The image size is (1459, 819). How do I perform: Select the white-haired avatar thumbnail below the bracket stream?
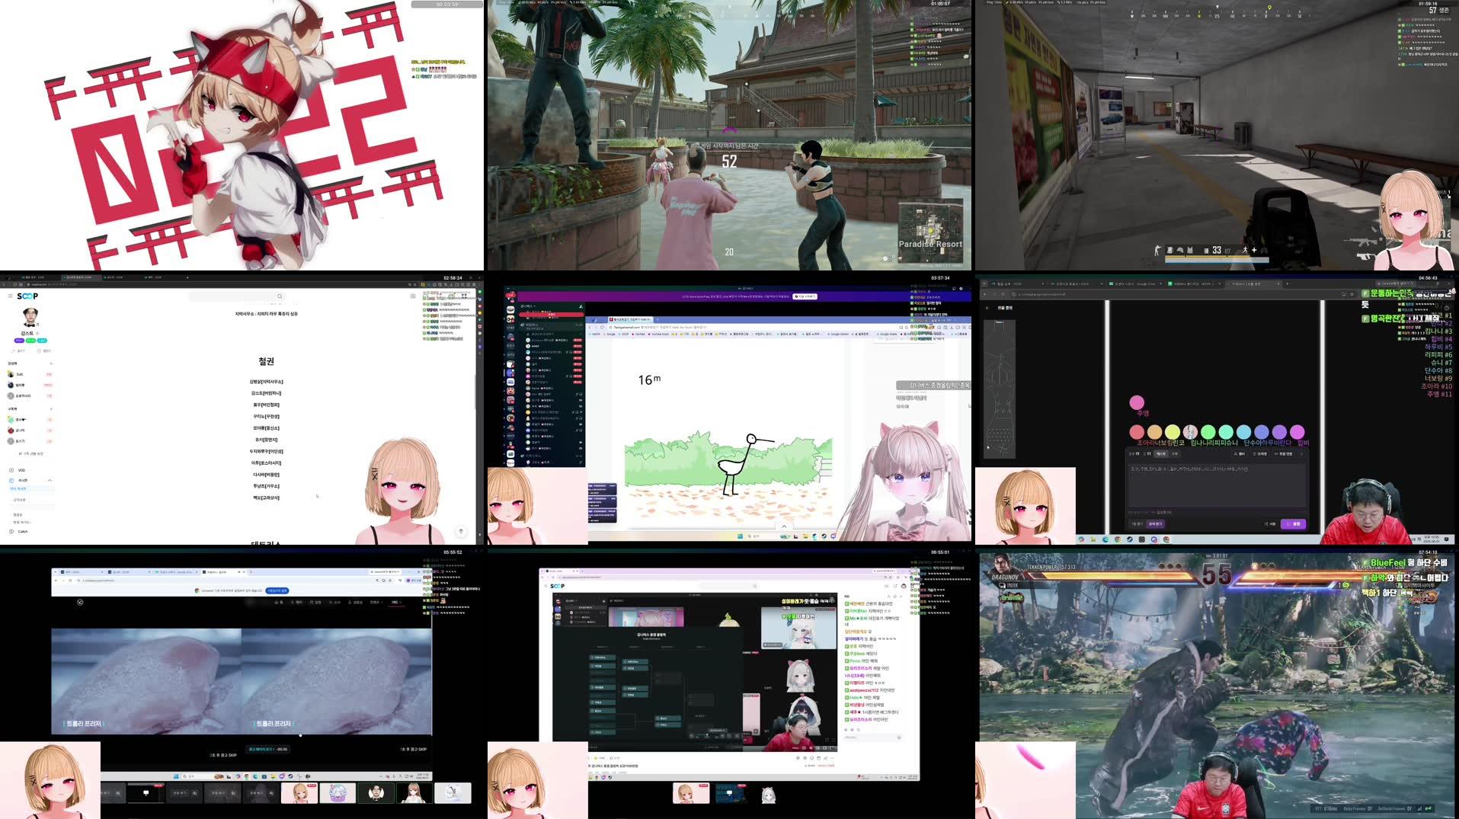click(x=769, y=795)
